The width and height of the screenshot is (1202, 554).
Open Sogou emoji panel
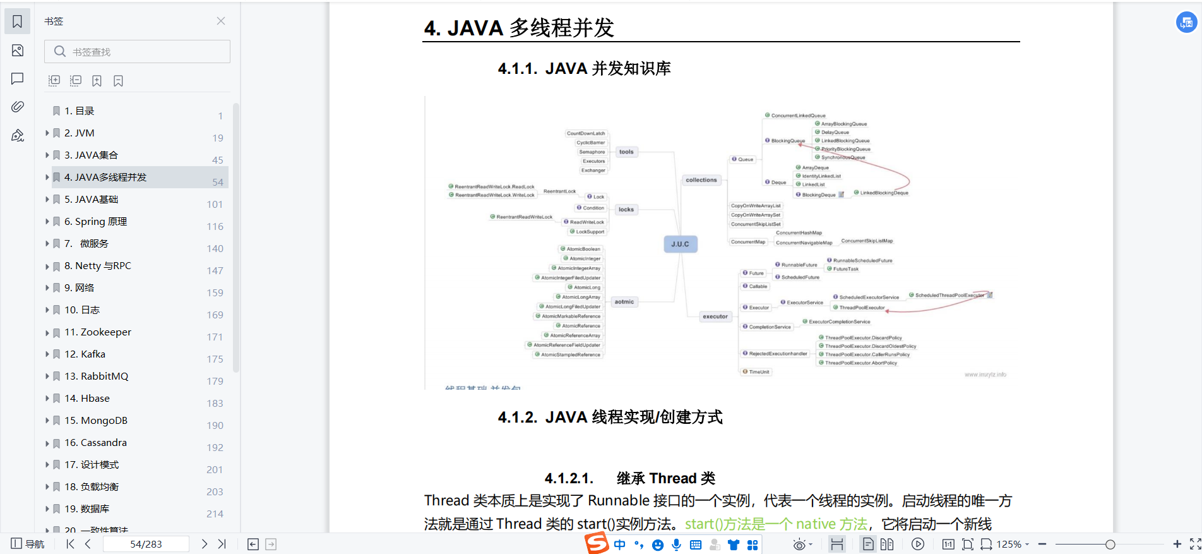pyautogui.click(x=658, y=545)
